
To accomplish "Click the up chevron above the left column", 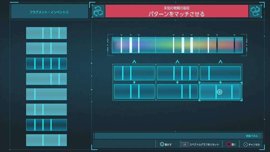I will [x=134, y=61].
